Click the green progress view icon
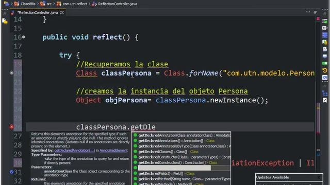 (325, 63)
